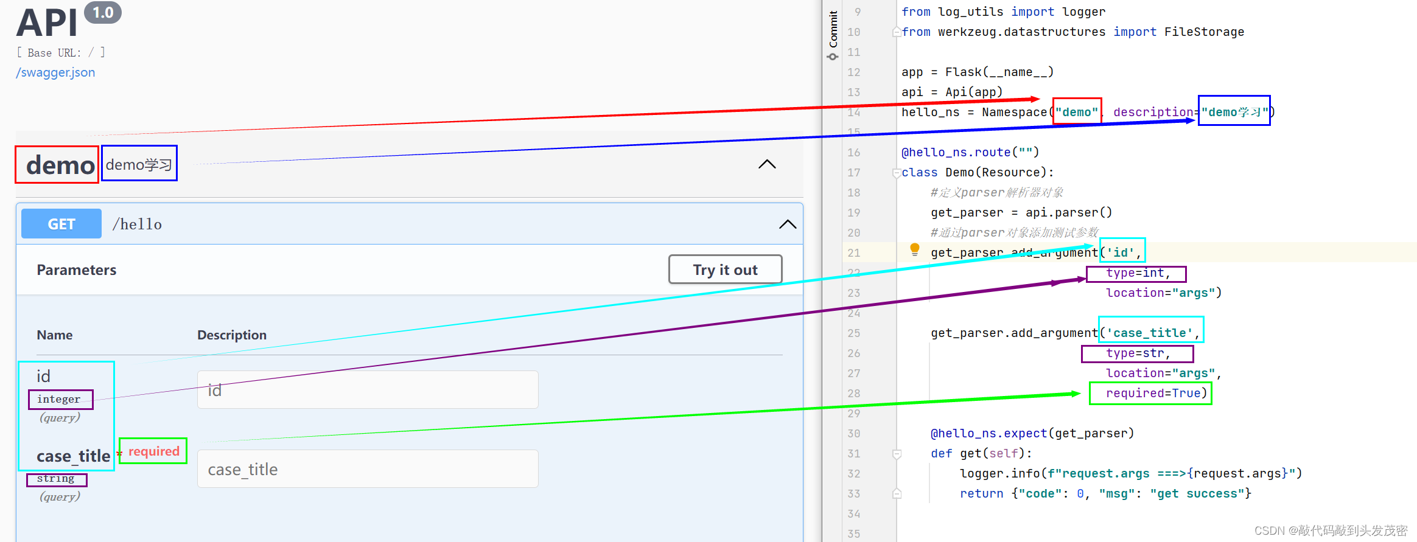Click the yellow lightbulb intention icon

click(x=914, y=249)
